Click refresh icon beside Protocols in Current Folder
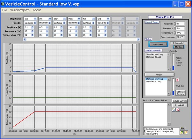The width and height of the screenshot is (192, 139). (174, 110)
